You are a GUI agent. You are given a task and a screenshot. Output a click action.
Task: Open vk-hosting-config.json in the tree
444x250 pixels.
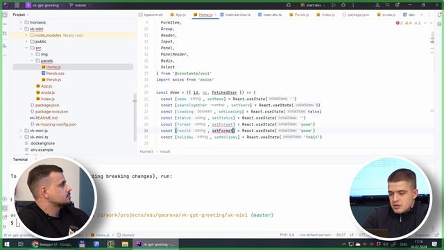coord(55,124)
